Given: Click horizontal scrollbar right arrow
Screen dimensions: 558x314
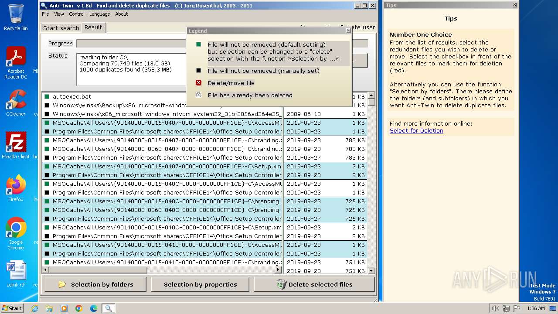Looking at the screenshot, I should tap(278, 270).
